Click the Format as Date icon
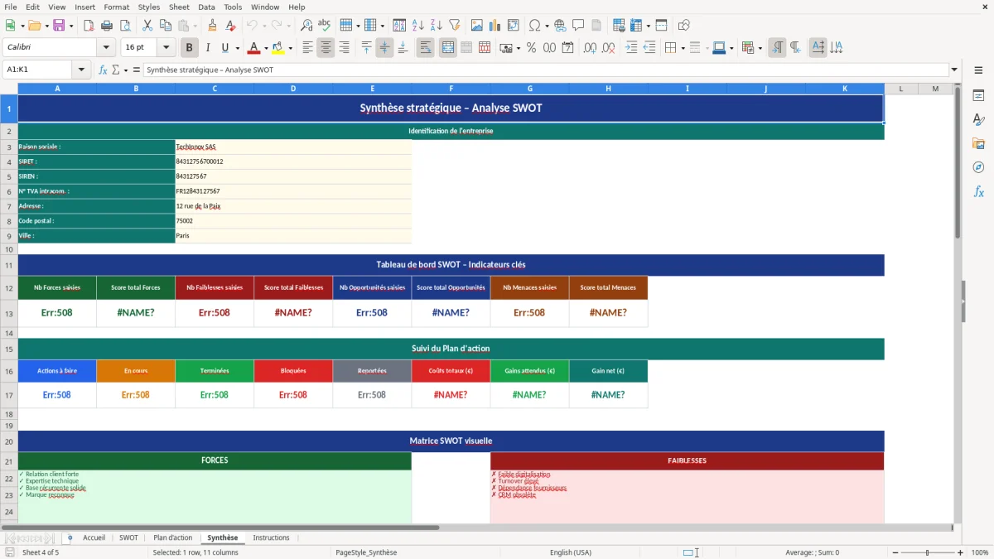 [x=567, y=48]
